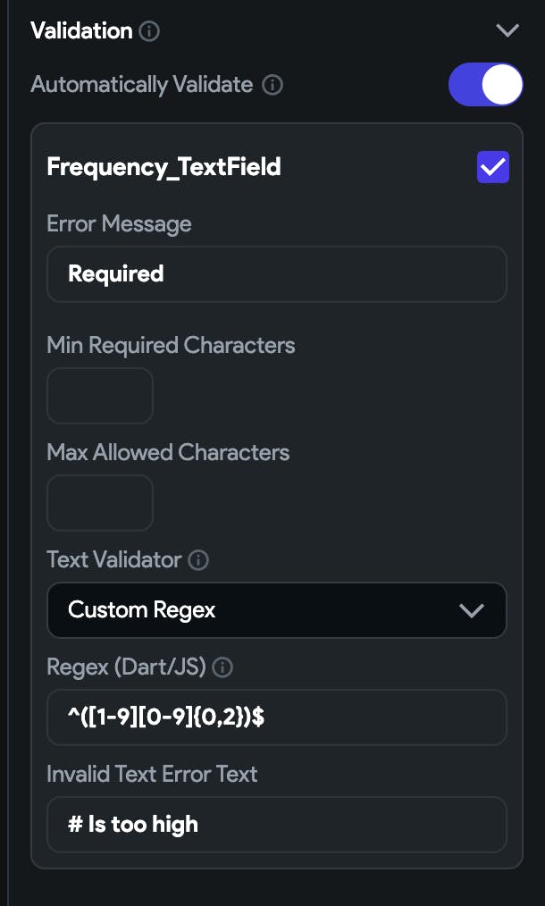Click the Regex (Dart/JS) label text
The height and width of the screenshot is (906, 545).
126,667
